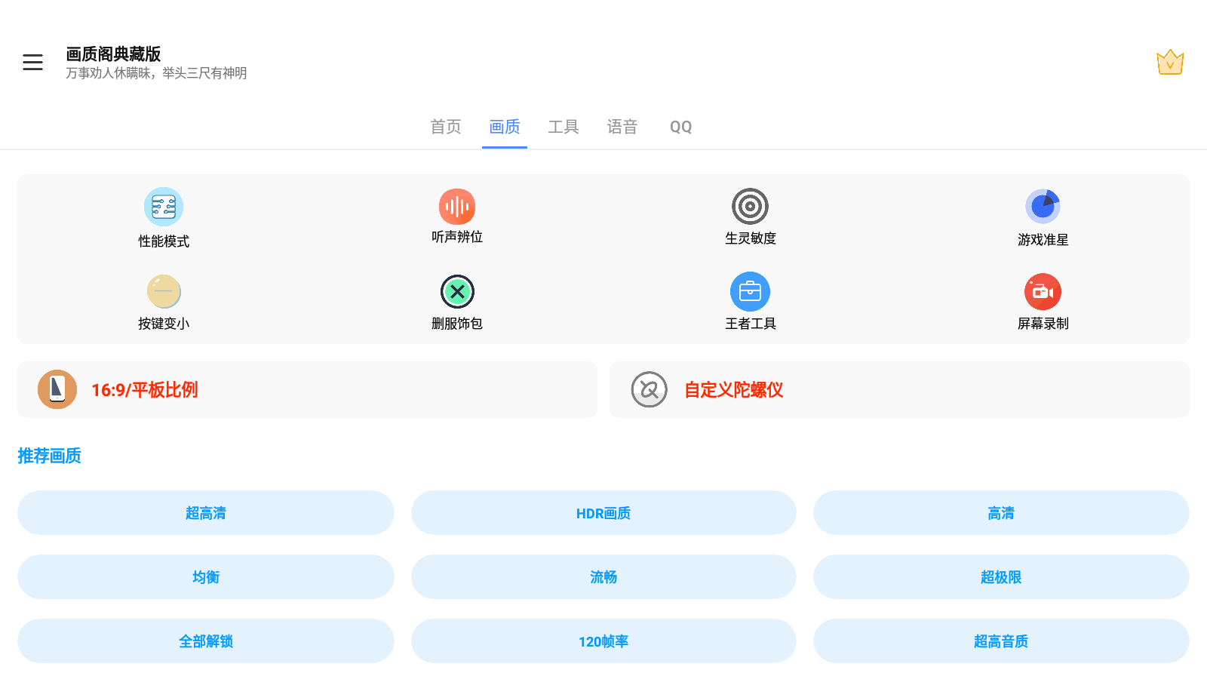Click the 游戏准星 label
1207x679 pixels.
(1043, 240)
